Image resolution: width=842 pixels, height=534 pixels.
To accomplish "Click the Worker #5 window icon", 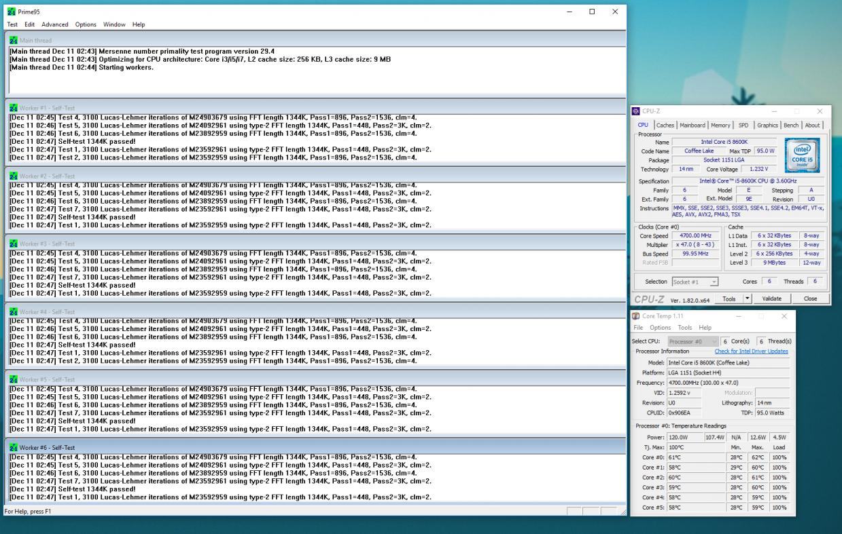I will (14, 379).
